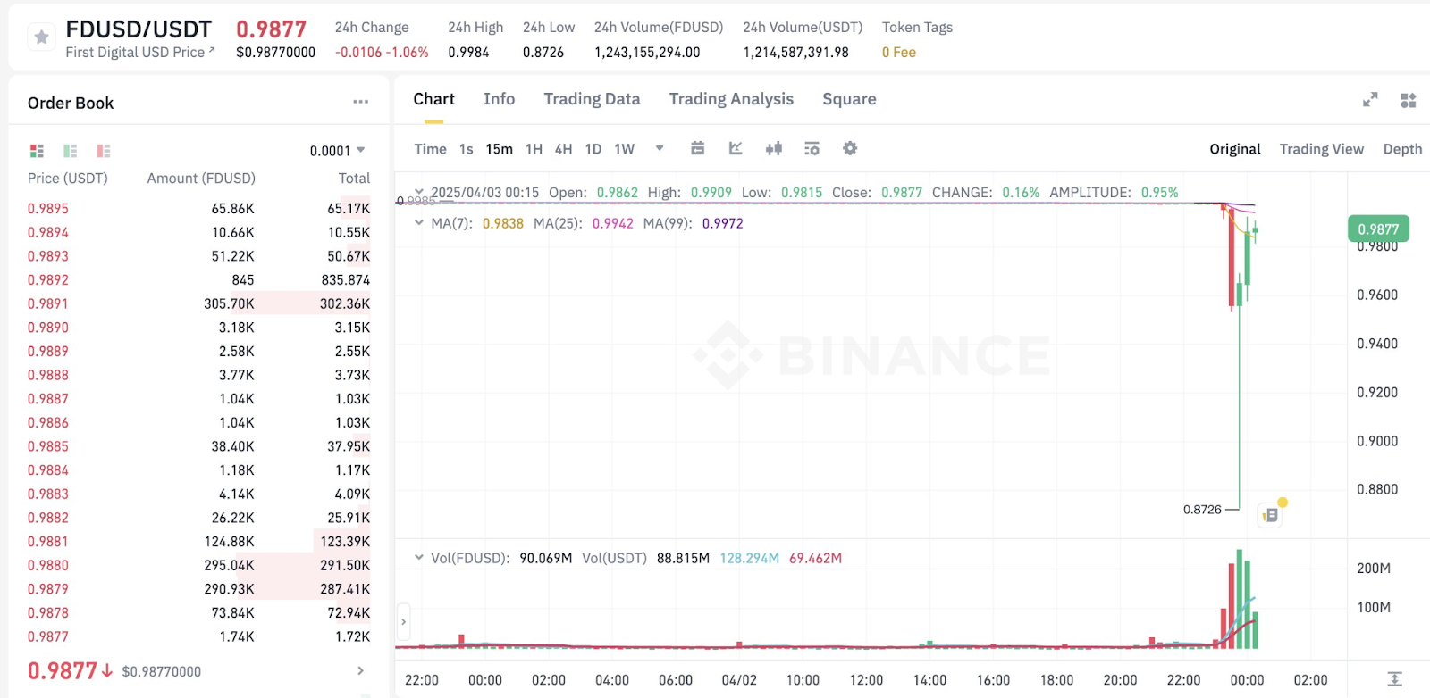Click the 0.9877 current price label on axis
This screenshot has height=698, width=1430.
tap(1377, 229)
